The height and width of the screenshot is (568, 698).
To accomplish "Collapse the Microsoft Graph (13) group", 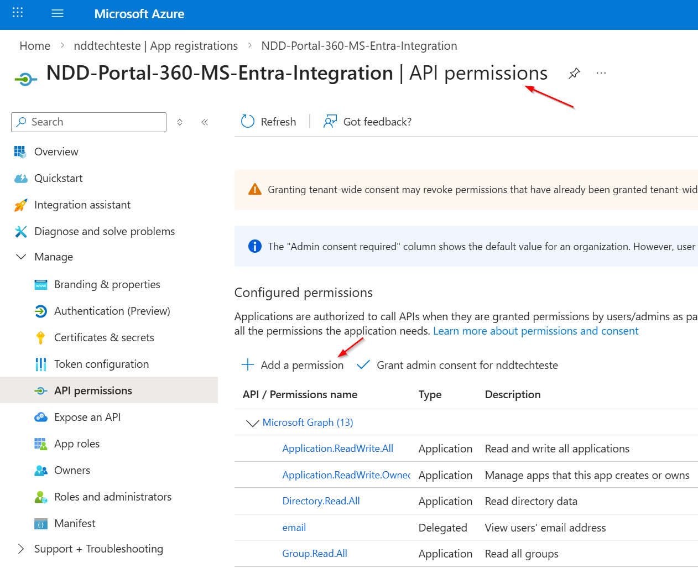I will (252, 423).
